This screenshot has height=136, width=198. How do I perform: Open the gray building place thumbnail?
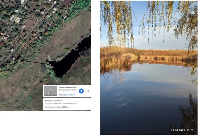(50, 91)
